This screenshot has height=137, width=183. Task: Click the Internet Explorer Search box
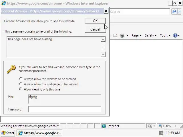pyautogui.click(x=140, y=12)
